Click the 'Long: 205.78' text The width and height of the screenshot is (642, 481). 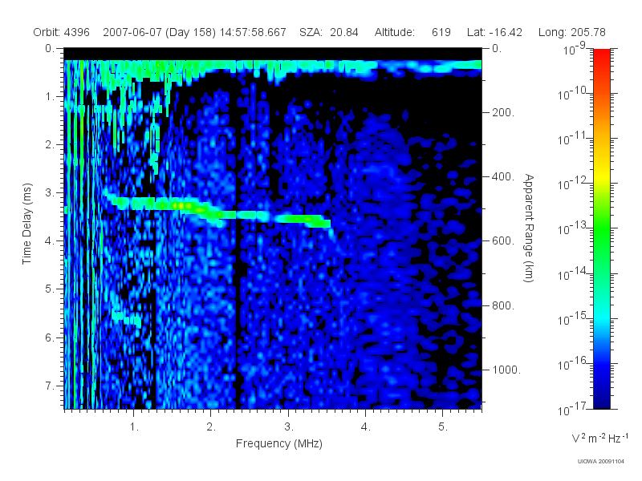coord(572,32)
